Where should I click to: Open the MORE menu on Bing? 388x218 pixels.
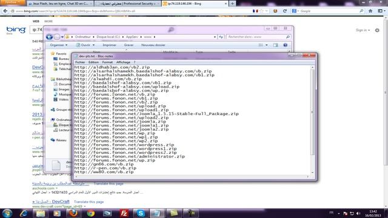48,21
